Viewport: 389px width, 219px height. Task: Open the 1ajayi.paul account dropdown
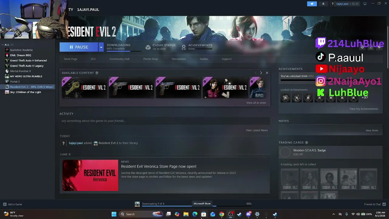pos(345,4)
